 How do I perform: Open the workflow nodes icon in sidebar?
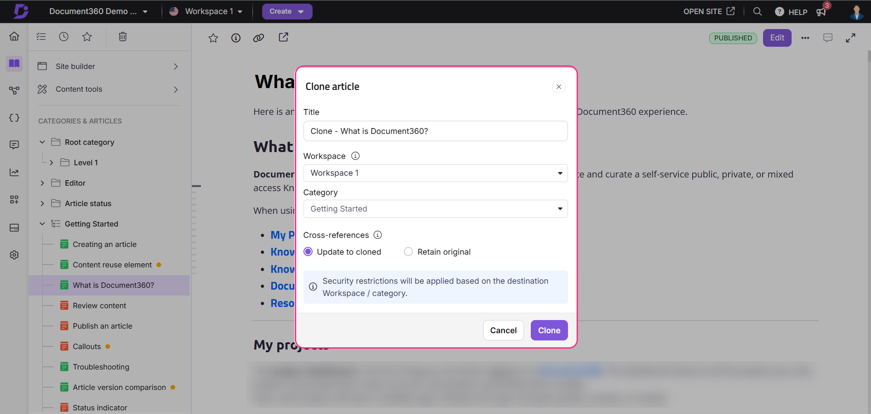coord(14,91)
